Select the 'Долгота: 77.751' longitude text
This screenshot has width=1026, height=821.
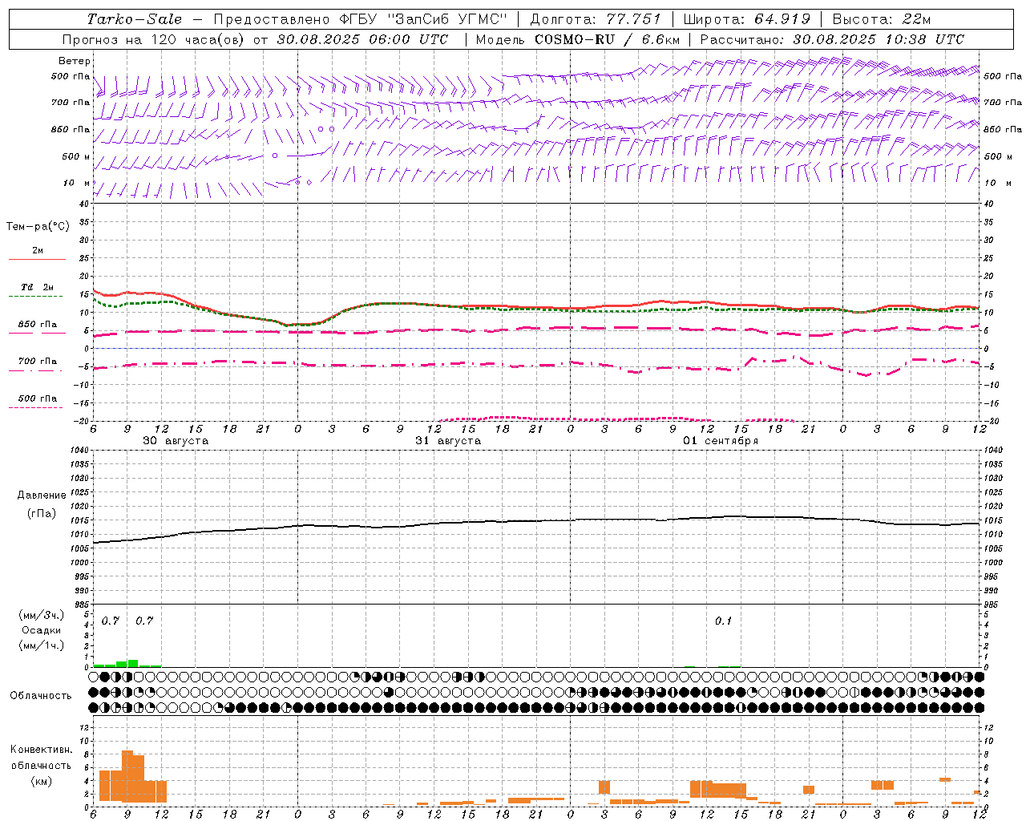pyautogui.click(x=596, y=19)
